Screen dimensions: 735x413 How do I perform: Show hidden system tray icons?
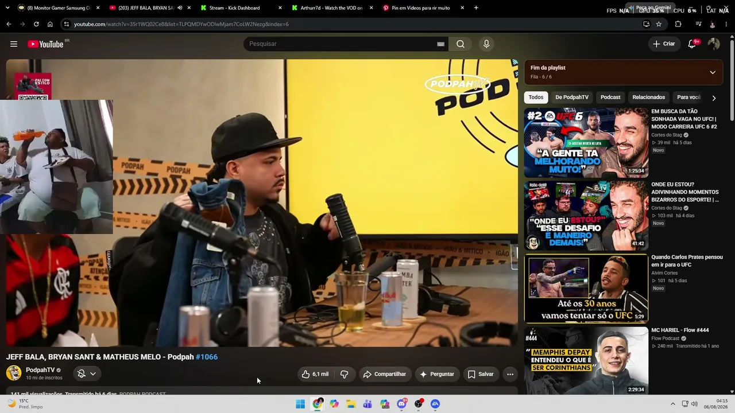click(x=673, y=404)
